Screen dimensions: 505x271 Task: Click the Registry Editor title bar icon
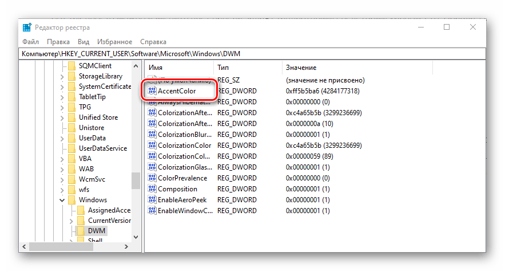27,28
